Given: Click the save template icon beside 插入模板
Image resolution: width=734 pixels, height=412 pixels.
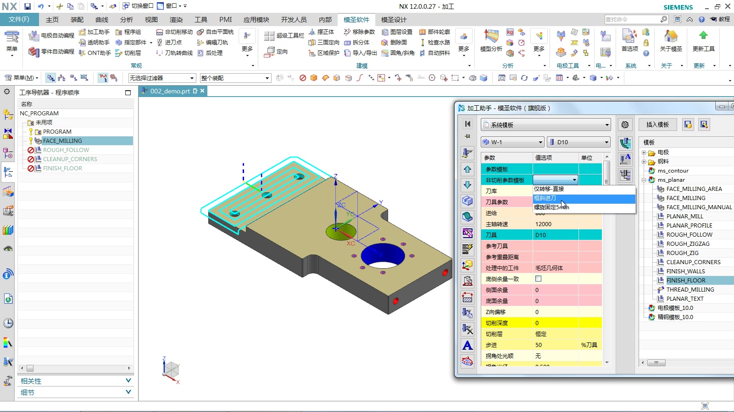Looking at the screenshot, I should (687, 125).
